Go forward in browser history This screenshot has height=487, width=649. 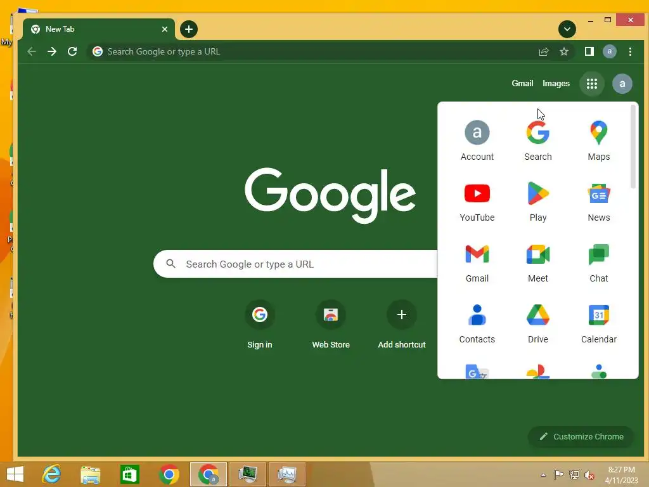pos(52,51)
